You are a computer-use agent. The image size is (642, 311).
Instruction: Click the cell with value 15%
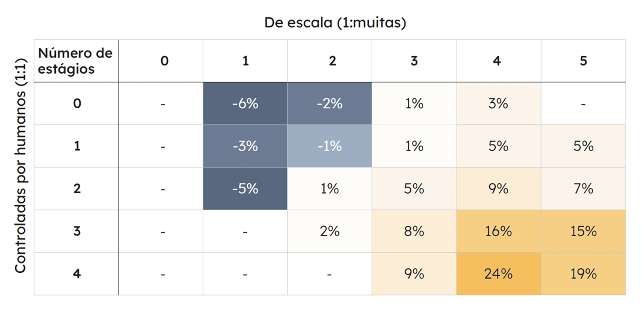pos(583,231)
